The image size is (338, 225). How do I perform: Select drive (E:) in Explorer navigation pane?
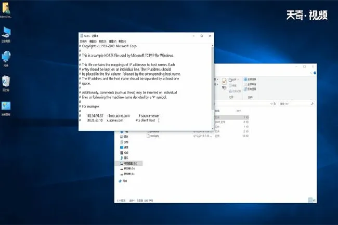[127, 174]
